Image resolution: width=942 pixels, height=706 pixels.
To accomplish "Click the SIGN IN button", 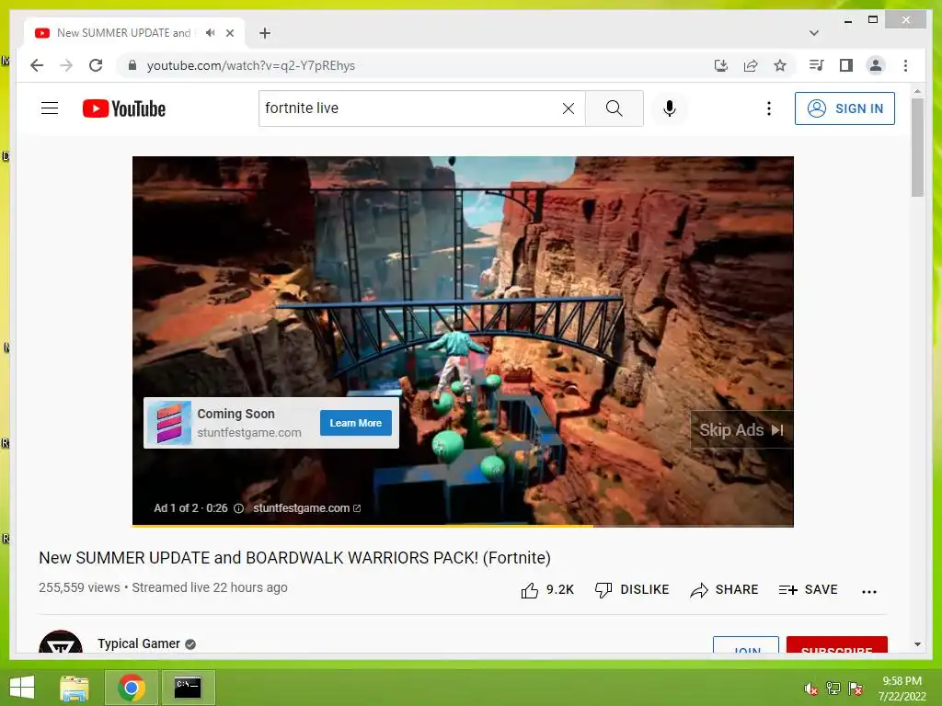I will tap(844, 108).
